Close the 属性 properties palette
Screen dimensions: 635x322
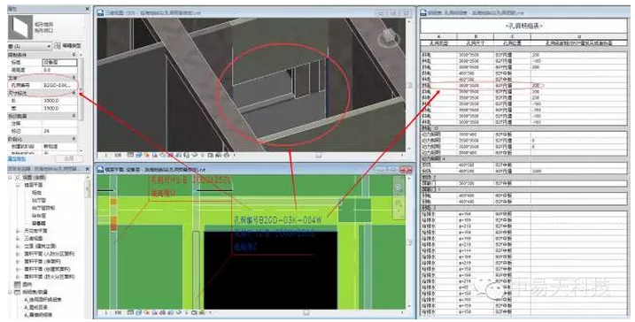pyautogui.click(x=87, y=9)
